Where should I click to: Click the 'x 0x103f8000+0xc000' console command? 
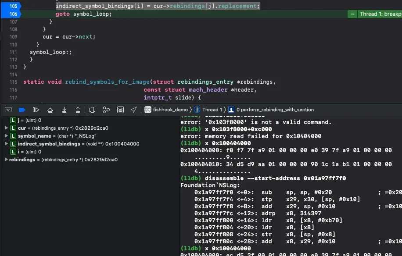coord(238,129)
